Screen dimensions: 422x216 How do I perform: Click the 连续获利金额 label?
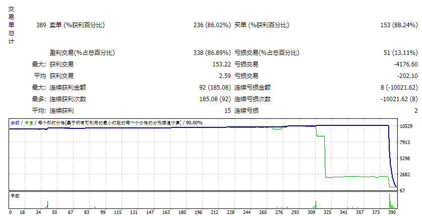(x=68, y=88)
